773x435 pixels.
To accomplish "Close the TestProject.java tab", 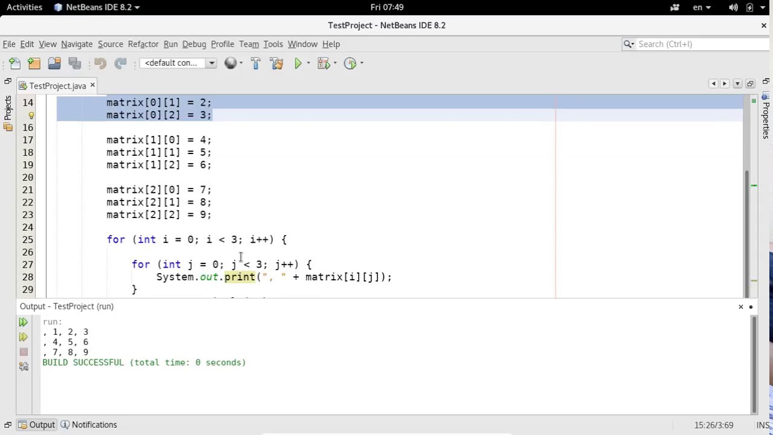I will pos(92,86).
